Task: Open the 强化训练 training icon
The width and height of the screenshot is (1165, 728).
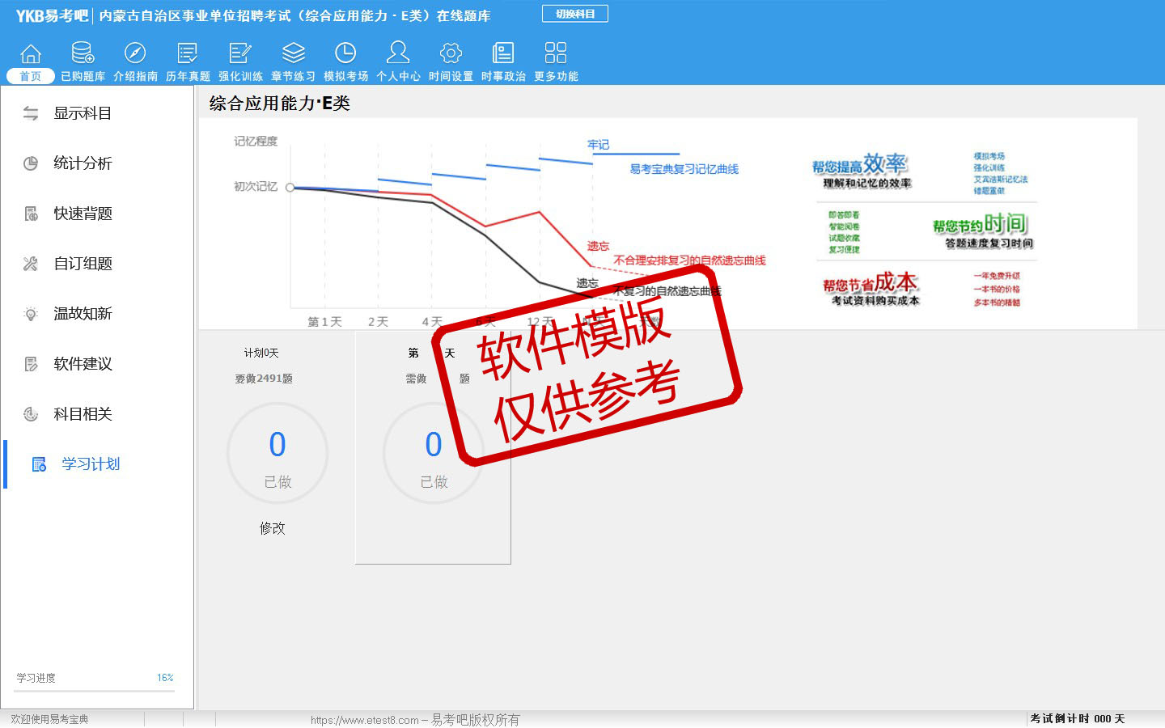Action: click(x=240, y=54)
